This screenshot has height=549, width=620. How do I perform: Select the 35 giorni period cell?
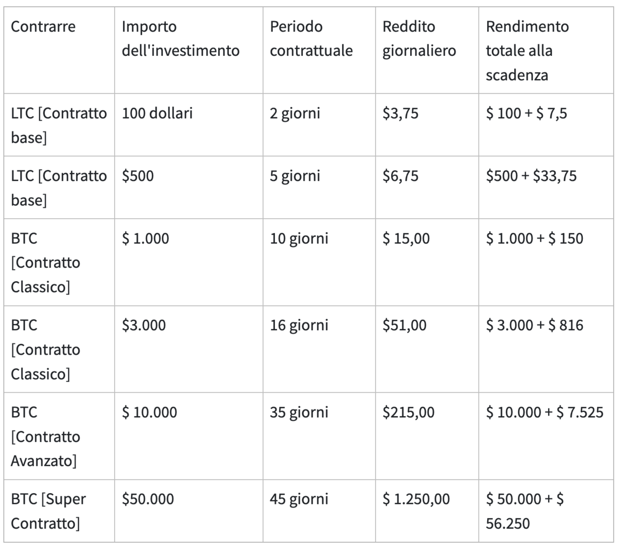click(x=299, y=413)
